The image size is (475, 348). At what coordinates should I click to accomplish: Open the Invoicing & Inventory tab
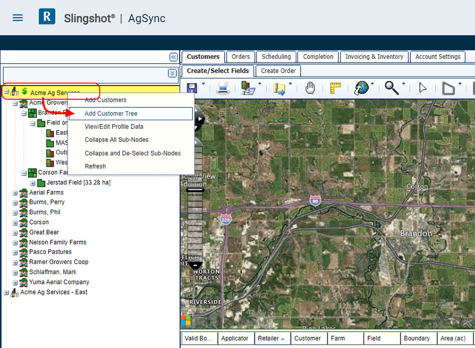click(374, 56)
